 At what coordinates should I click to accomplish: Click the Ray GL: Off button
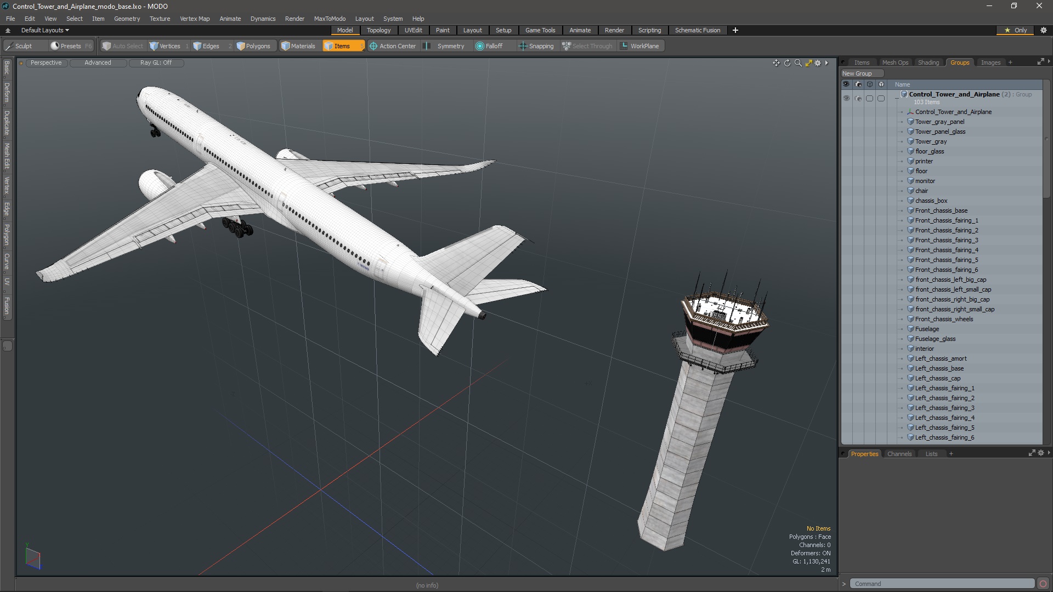point(156,62)
